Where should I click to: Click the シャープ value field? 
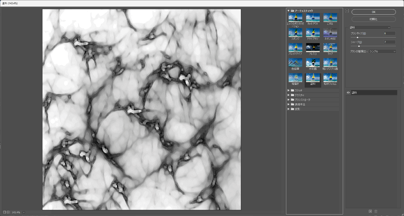click(x=389, y=42)
